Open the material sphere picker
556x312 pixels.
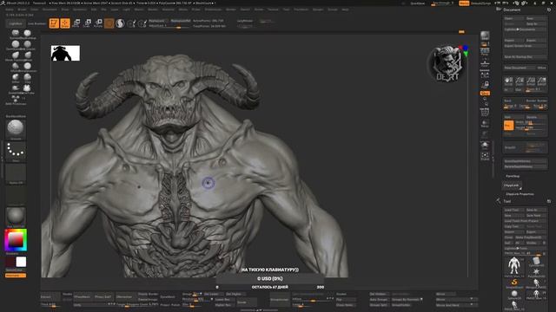pos(16,217)
